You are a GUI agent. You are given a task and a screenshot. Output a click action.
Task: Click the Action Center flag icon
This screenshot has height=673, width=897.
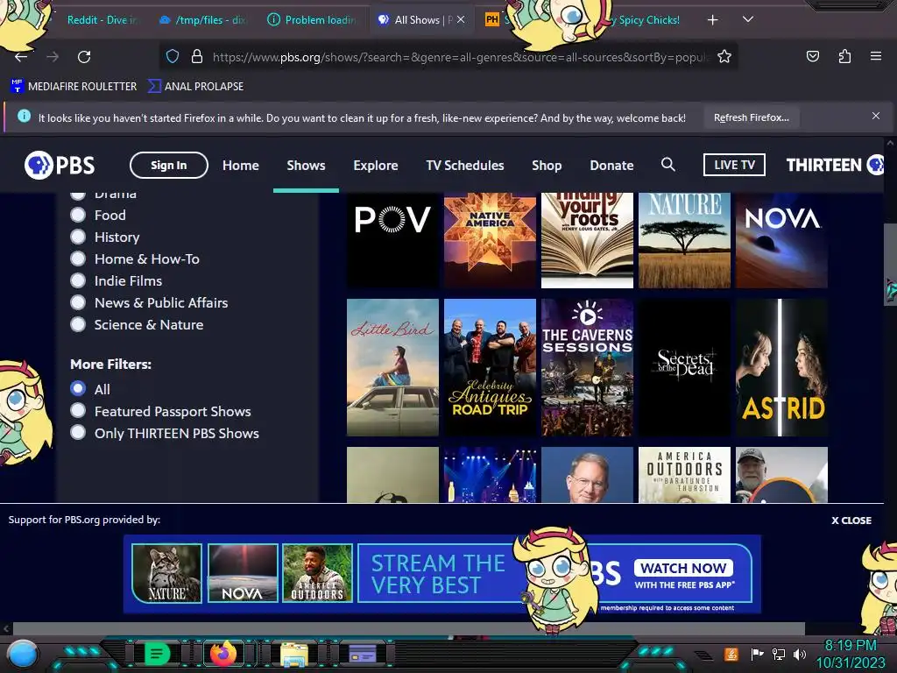[758, 654]
